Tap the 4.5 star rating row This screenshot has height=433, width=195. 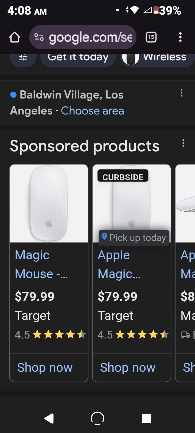[49, 334]
